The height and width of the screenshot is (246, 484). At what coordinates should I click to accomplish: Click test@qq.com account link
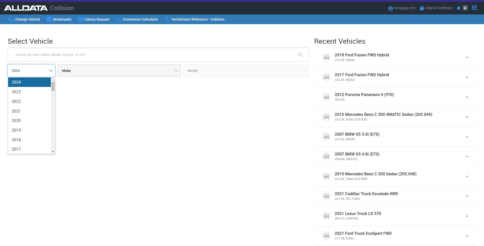click(x=405, y=8)
